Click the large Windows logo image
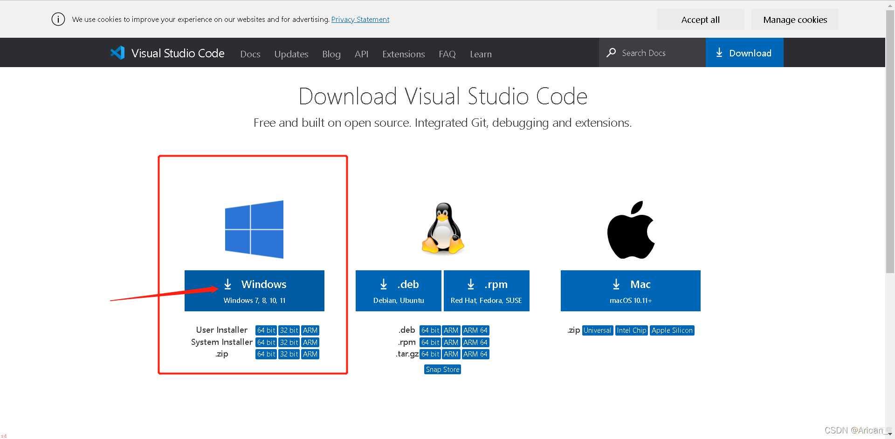The width and height of the screenshot is (895, 439). [254, 229]
